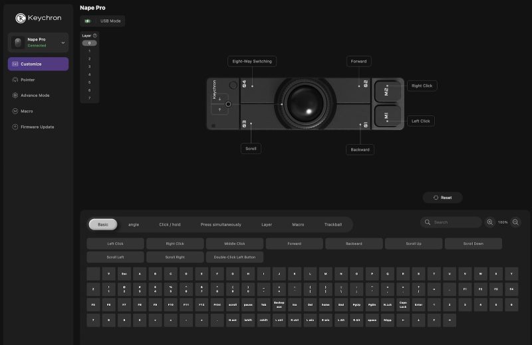Screen dimensions: 532x345
Task: Select layer 5
Action: 90,82
